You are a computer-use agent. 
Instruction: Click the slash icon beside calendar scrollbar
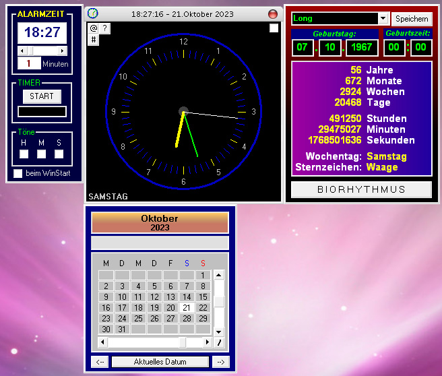[218, 343]
